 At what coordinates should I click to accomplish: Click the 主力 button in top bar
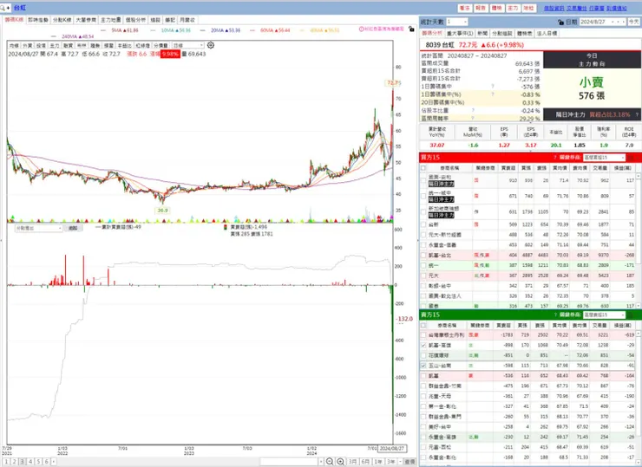pos(513,8)
